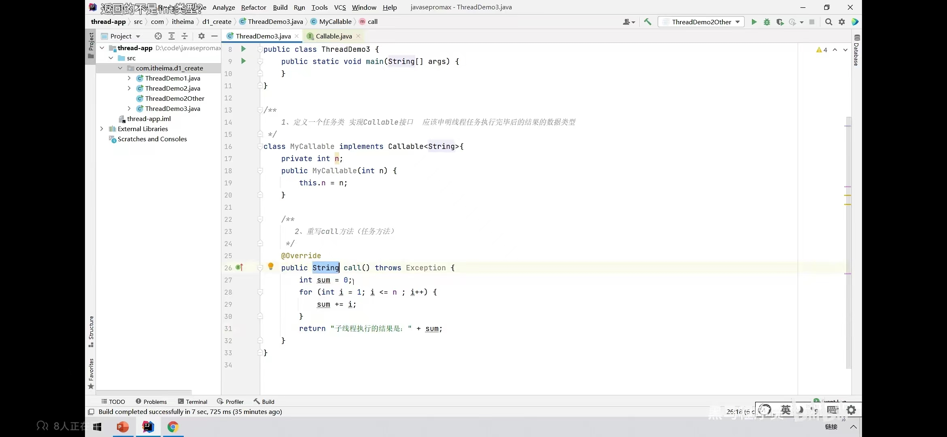The height and width of the screenshot is (437, 947).
Task: Switch to the Callable.java editor tab
Action: [x=333, y=36]
